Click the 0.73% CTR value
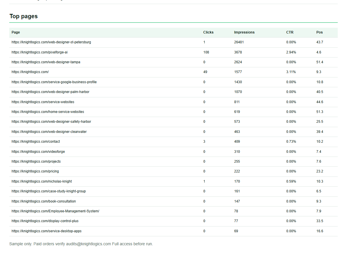Viewport: 347px width, 260px height. [291, 142]
